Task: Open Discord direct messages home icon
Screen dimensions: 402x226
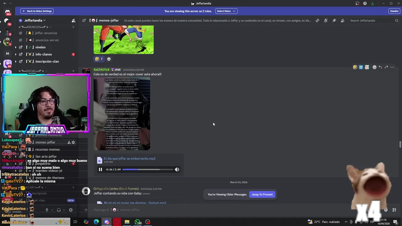Action: [x=8, y=12]
